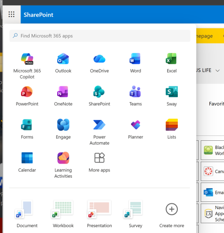Launch the Engage app
Screen dimensions: 224x233
(63, 129)
